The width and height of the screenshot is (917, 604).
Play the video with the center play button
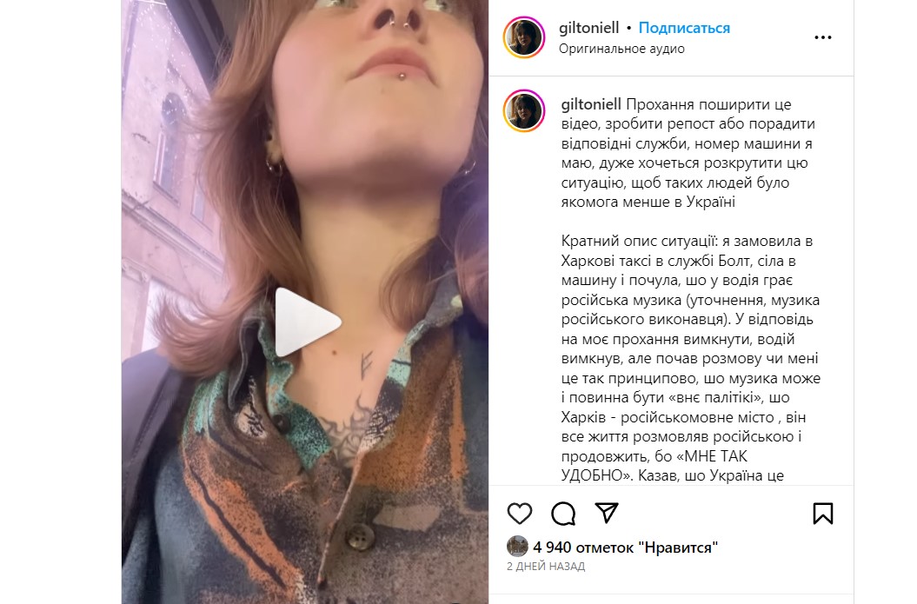click(308, 322)
